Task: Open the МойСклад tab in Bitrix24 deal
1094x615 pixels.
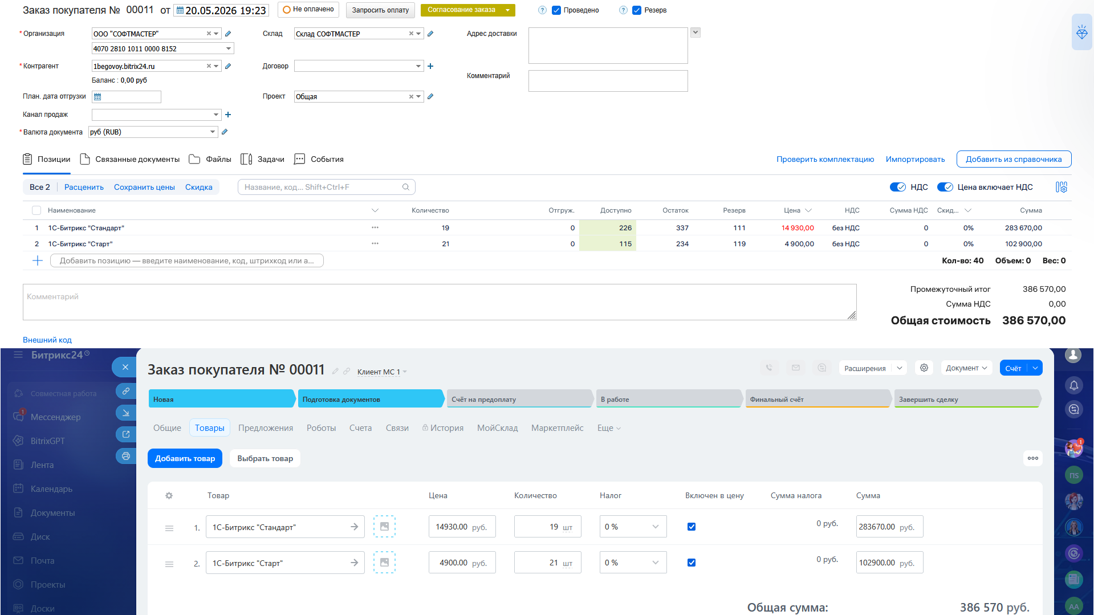Action: (x=497, y=428)
